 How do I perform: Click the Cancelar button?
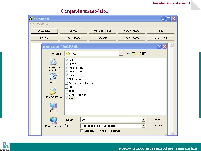pos(157,126)
